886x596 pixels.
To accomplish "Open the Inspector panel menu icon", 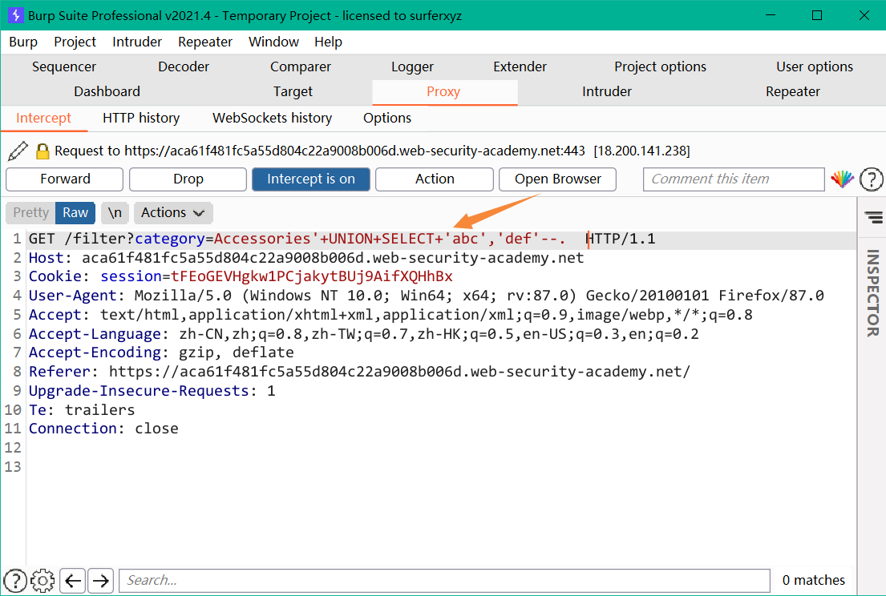I will tap(873, 217).
